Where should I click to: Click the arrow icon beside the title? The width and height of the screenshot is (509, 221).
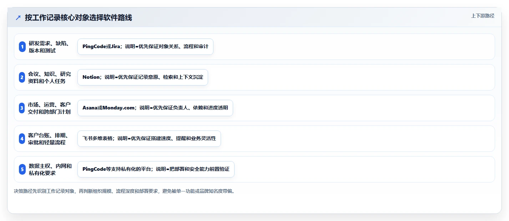[18, 18]
